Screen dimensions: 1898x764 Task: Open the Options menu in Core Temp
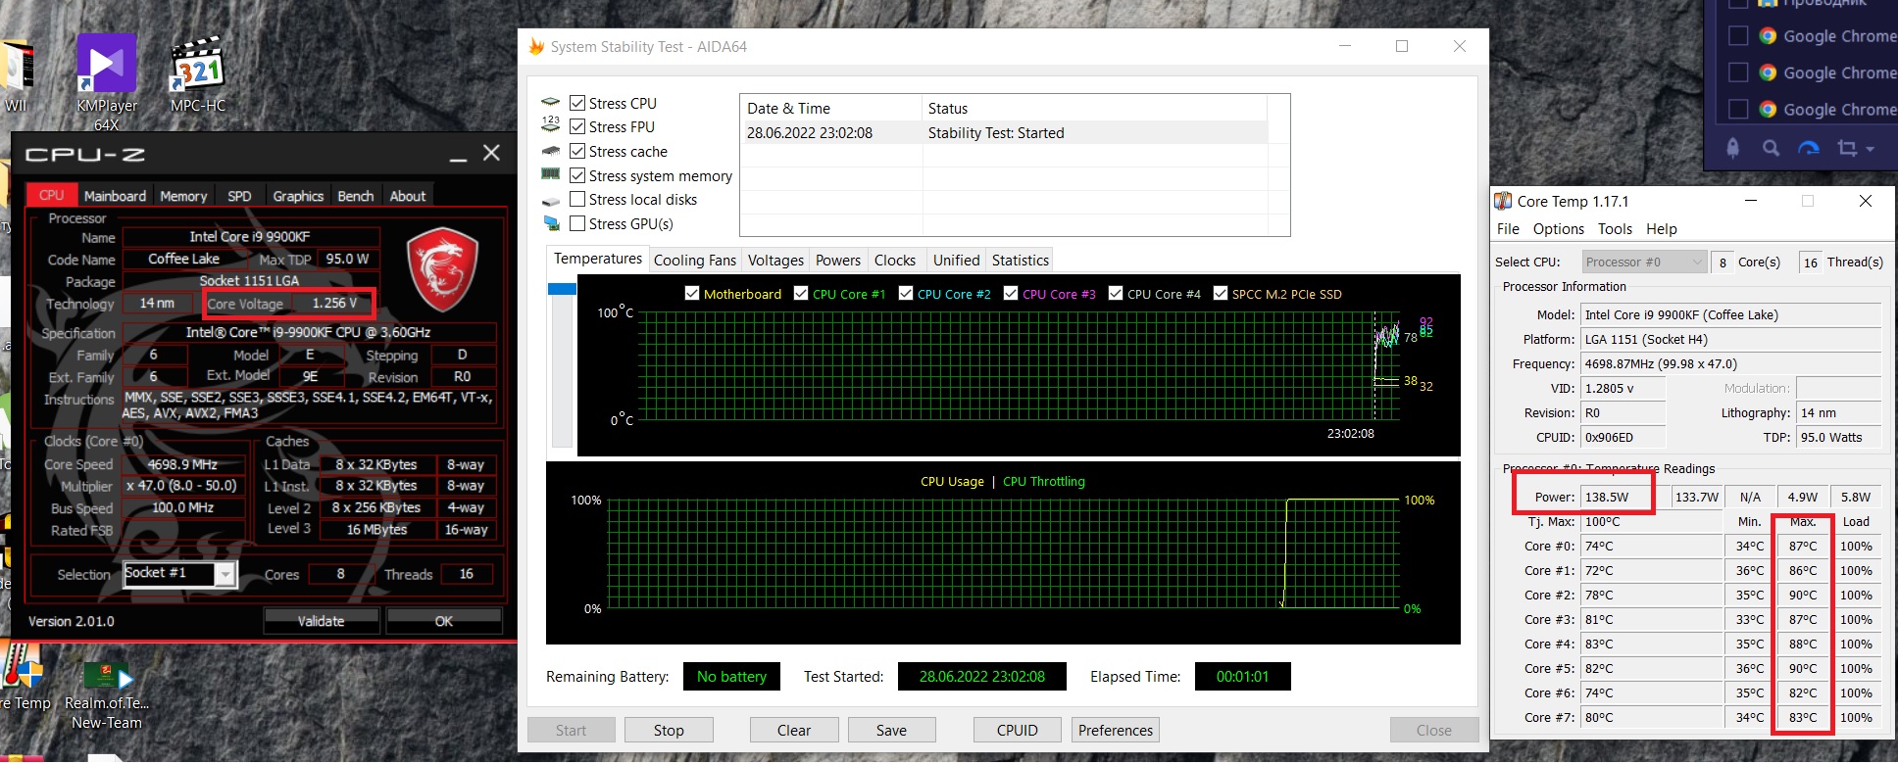(1558, 229)
